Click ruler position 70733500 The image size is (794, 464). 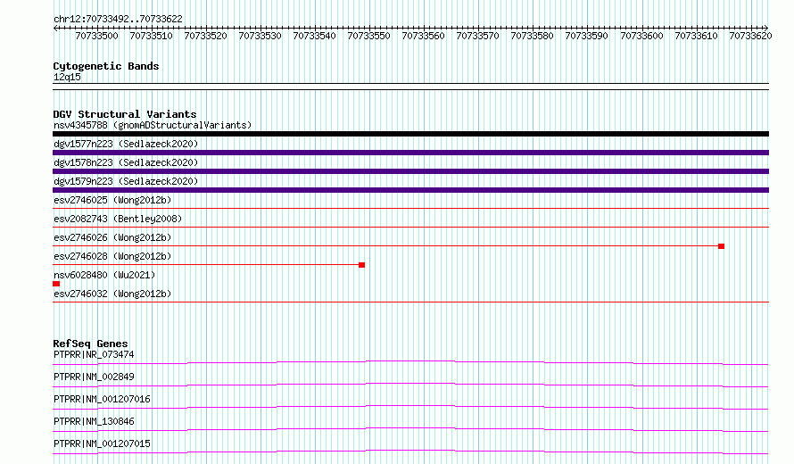96,36
